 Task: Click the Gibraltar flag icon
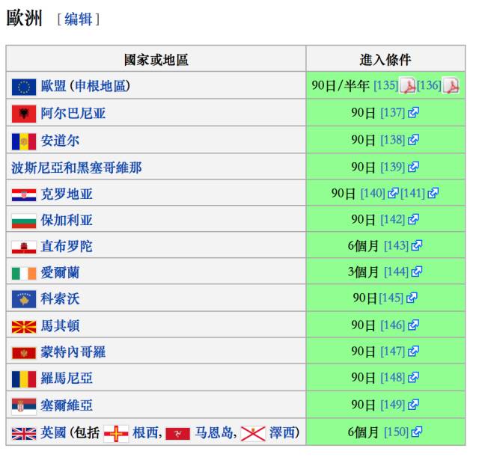pos(24,247)
